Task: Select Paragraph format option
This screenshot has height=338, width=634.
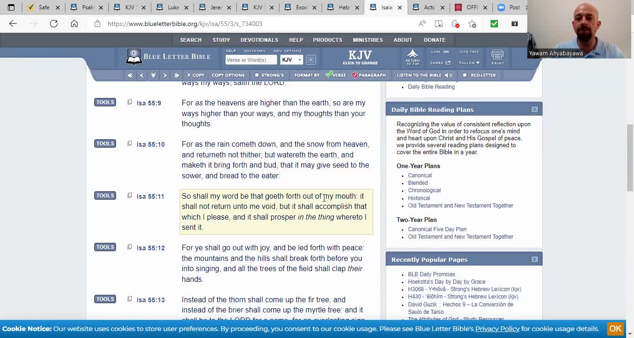Action: (x=369, y=75)
